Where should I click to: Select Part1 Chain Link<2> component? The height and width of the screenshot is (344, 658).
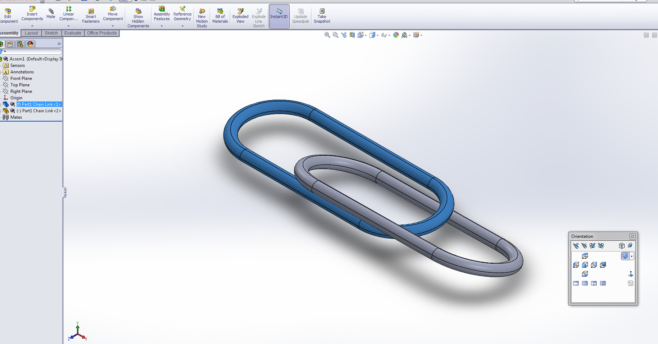tap(38, 111)
